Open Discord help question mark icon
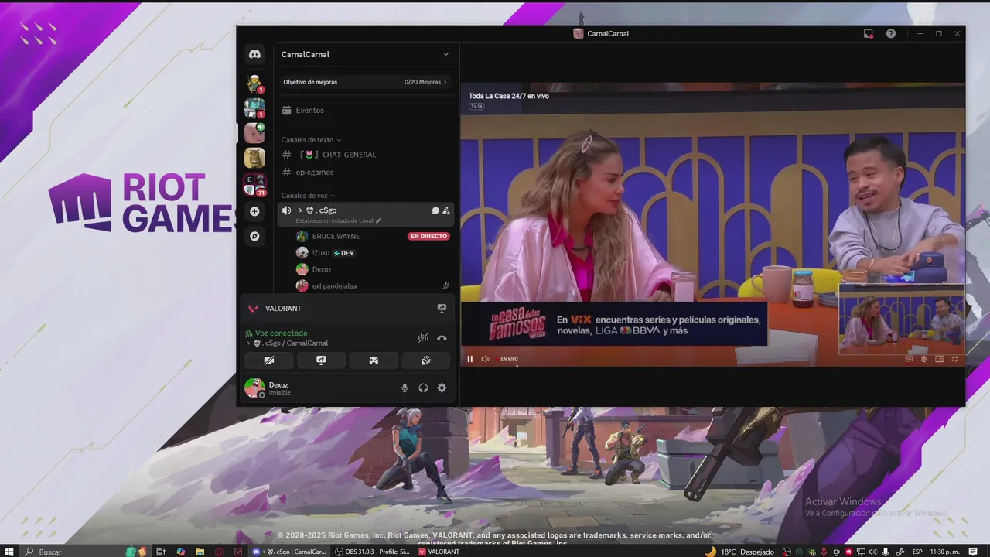The height and width of the screenshot is (557, 990). coord(891,34)
